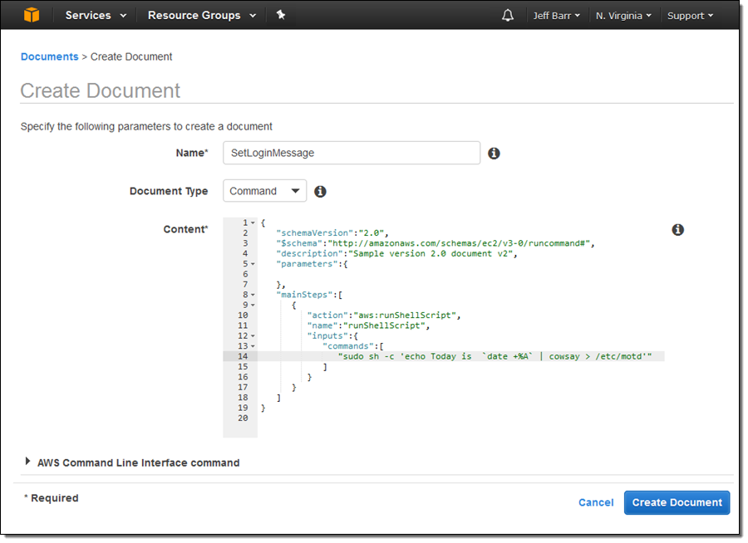This screenshot has height=543, width=748.
Task: Click the AWS cube logo icon
Action: (x=32, y=15)
